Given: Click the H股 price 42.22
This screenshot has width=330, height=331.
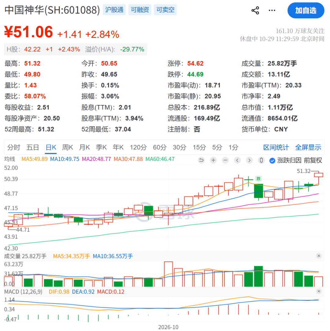Looking at the screenshot, I should click(x=32, y=49).
